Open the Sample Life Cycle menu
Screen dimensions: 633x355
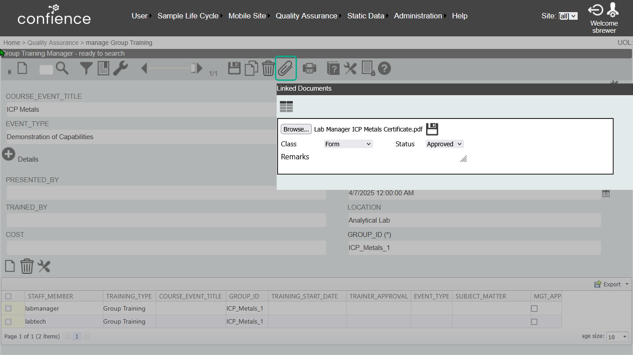point(188,16)
